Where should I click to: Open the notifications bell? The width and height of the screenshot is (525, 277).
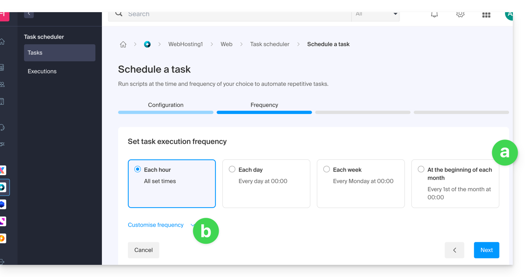(434, 15)
